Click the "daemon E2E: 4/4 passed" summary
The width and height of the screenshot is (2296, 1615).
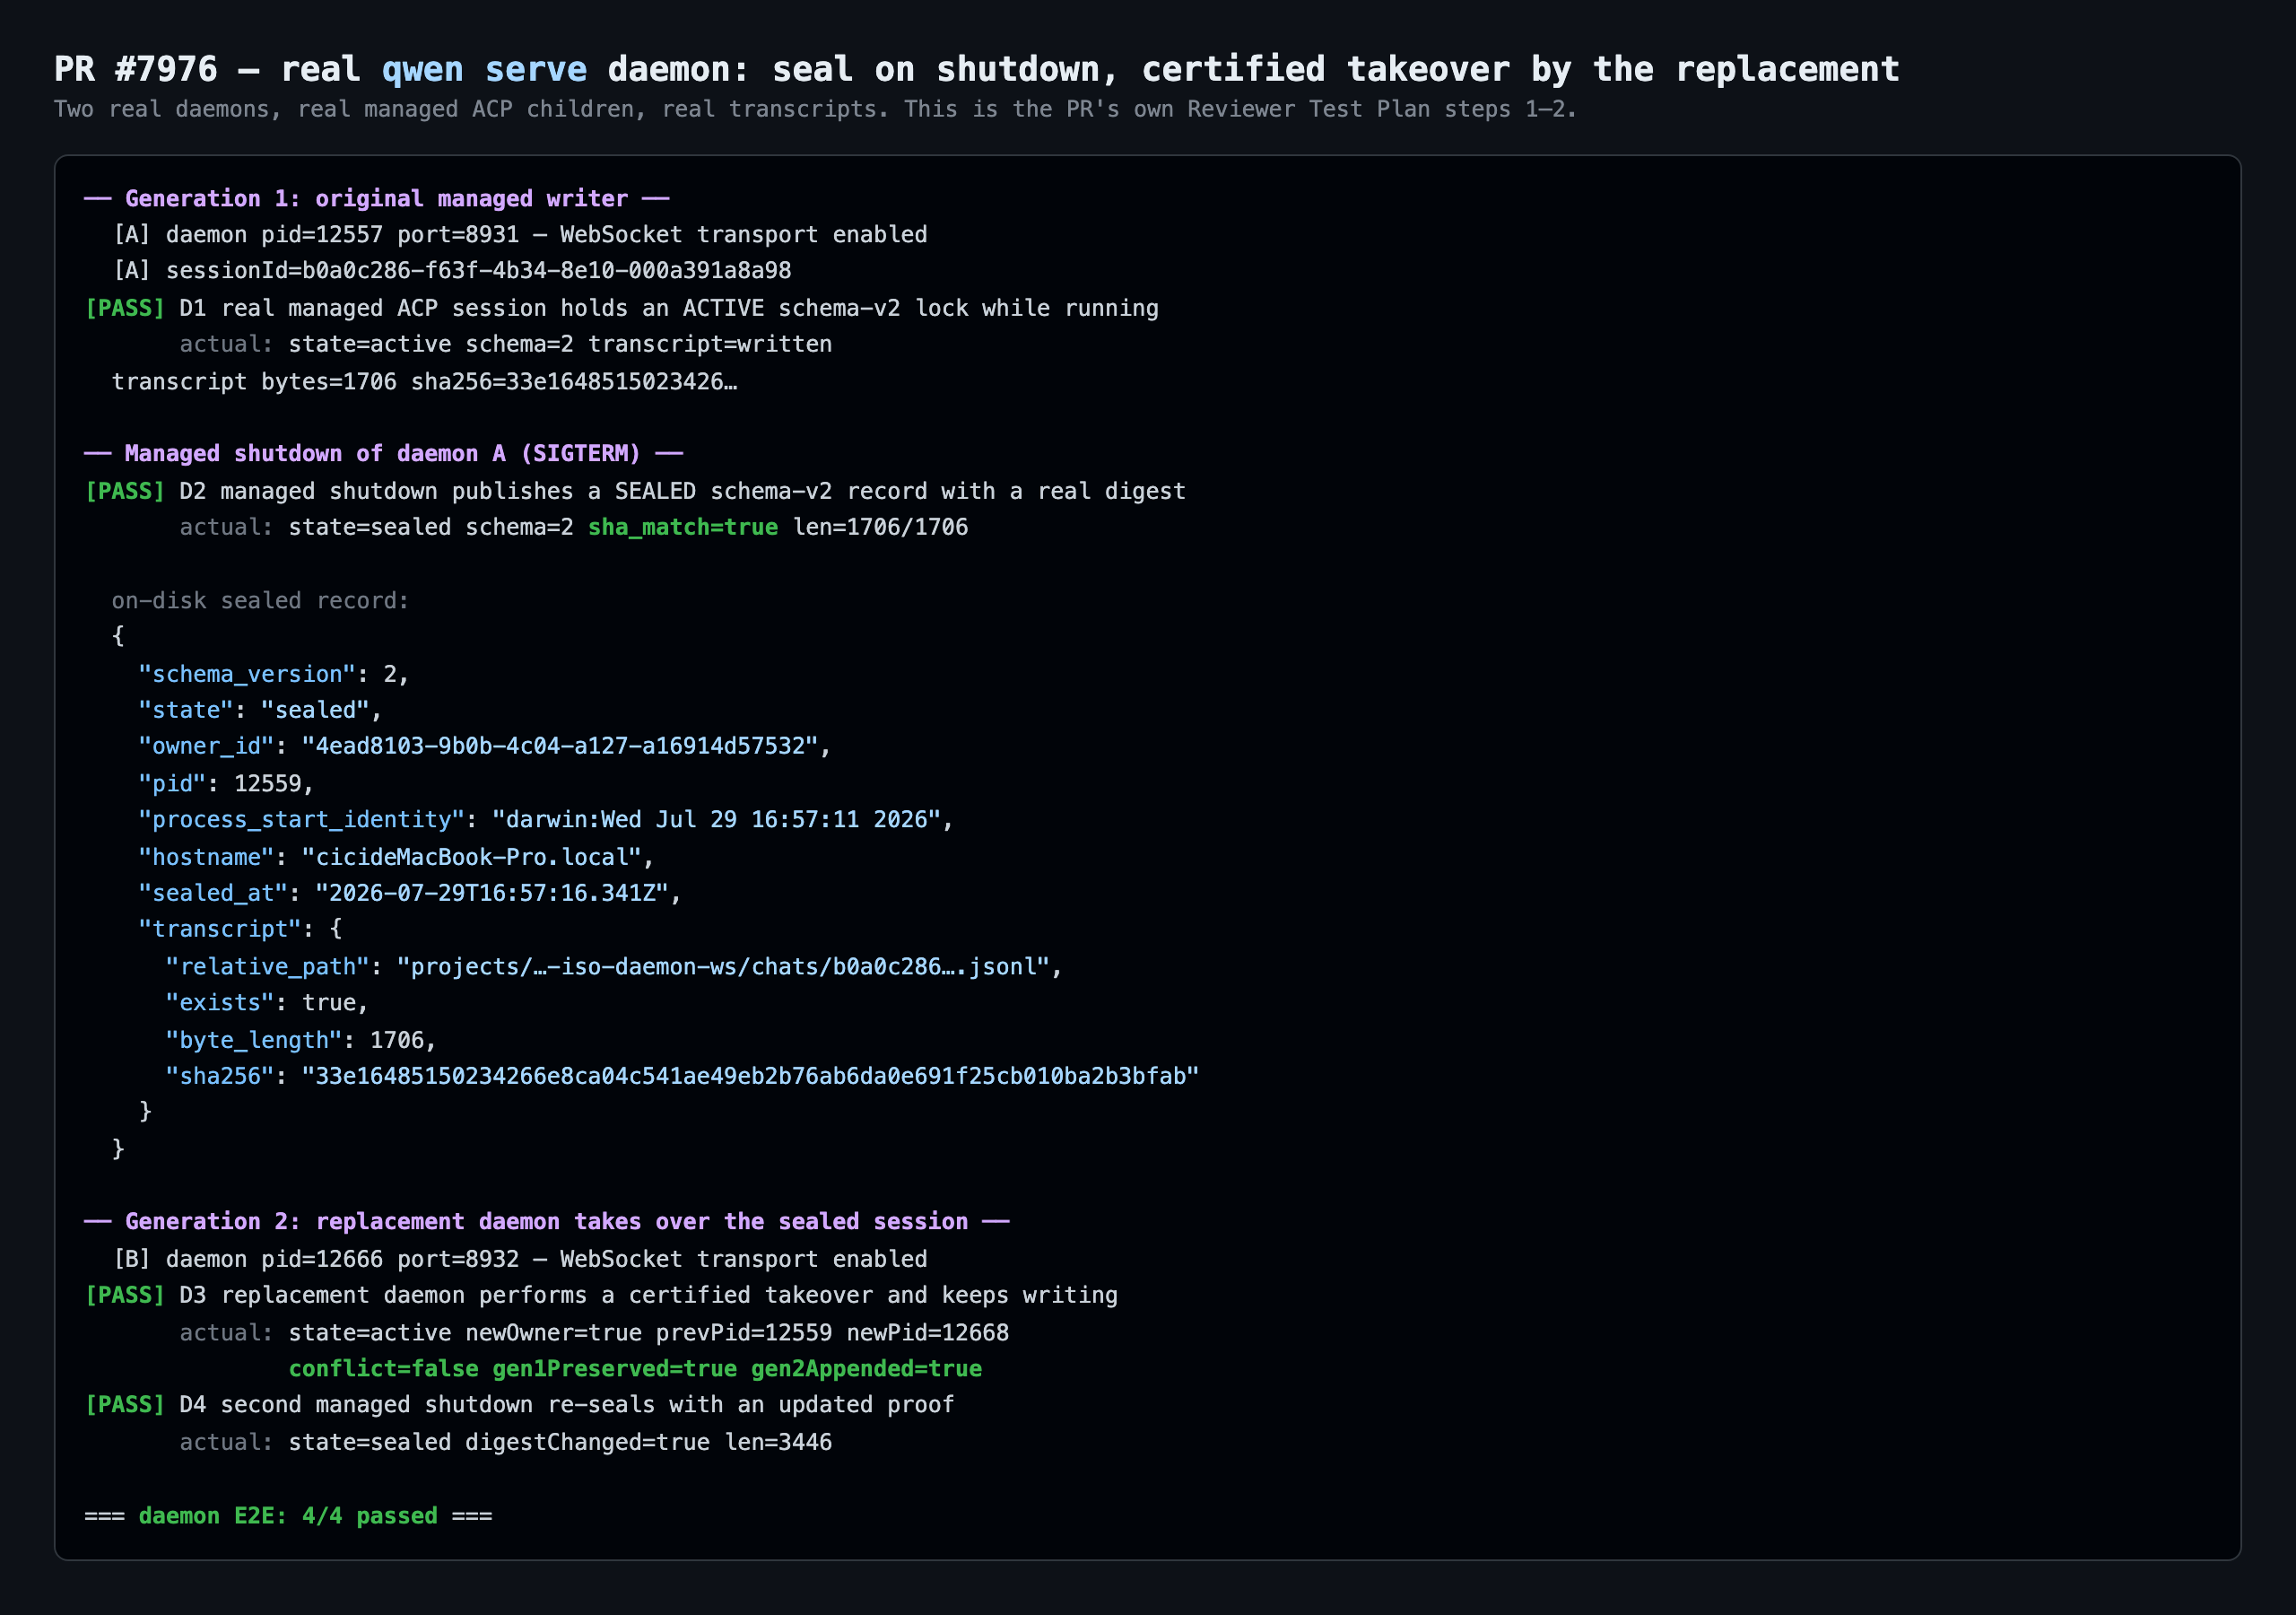(x=289, y=1516)
